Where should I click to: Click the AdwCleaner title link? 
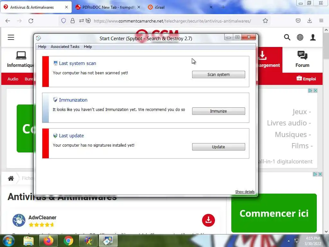click(x=42, y=218)
